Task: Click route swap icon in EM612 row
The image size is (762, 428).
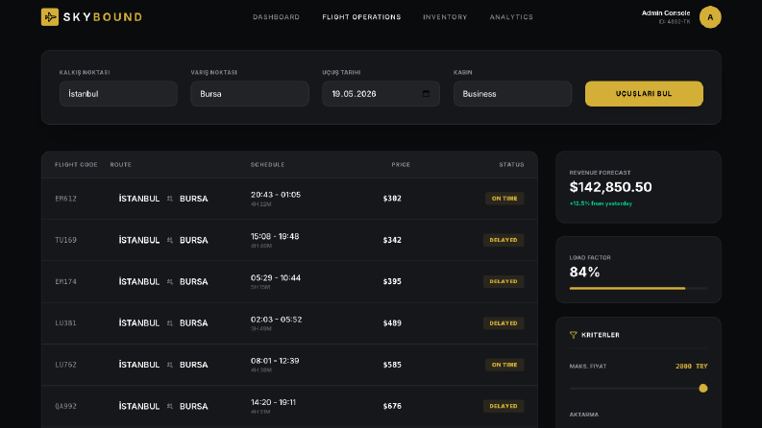Action: point(170,199)
